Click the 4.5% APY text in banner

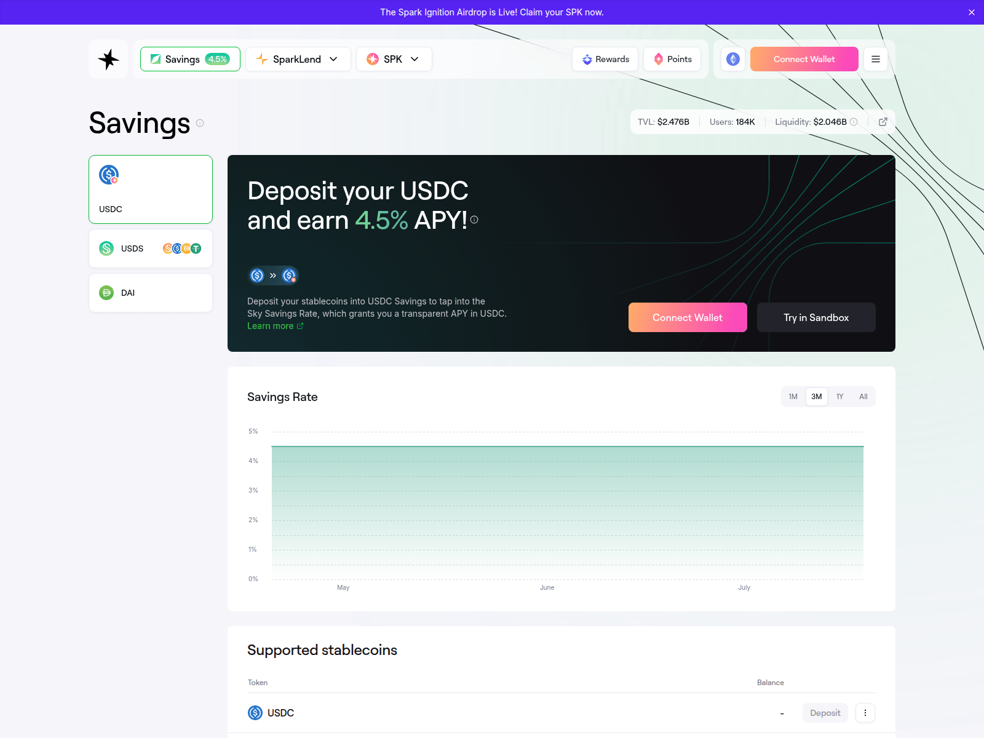click(x=381, y=220)
